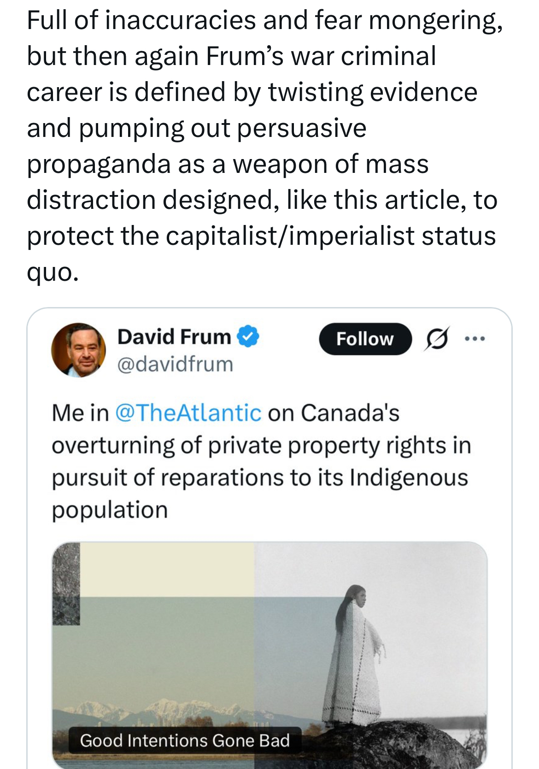Click the word "population" in the quoted tweet
This screenshot has height=769, width=539.
tap(110, 510)
